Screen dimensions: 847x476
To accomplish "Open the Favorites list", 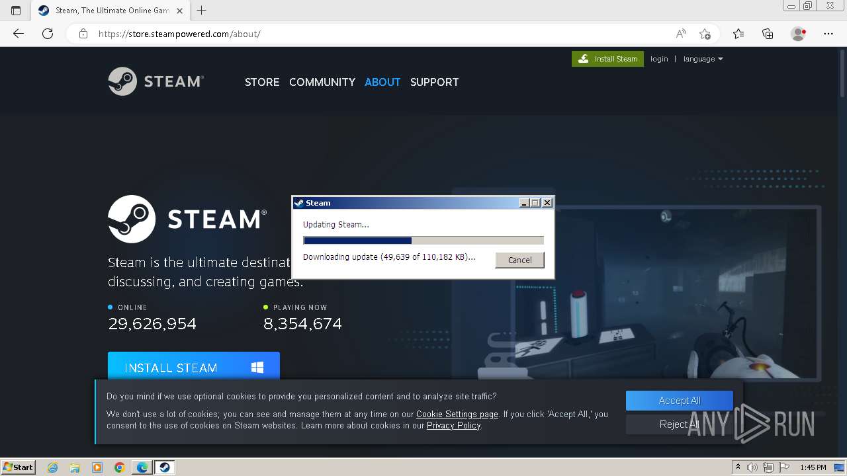I will [738, 34].
